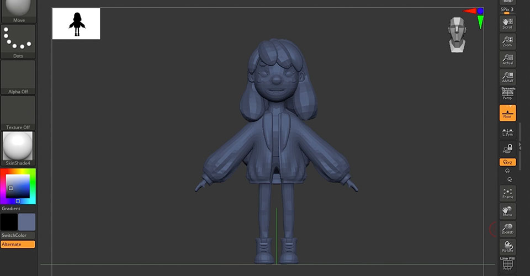Toggle the Alternate button
The height and width of the screenshot is (276, 530).
18,244
